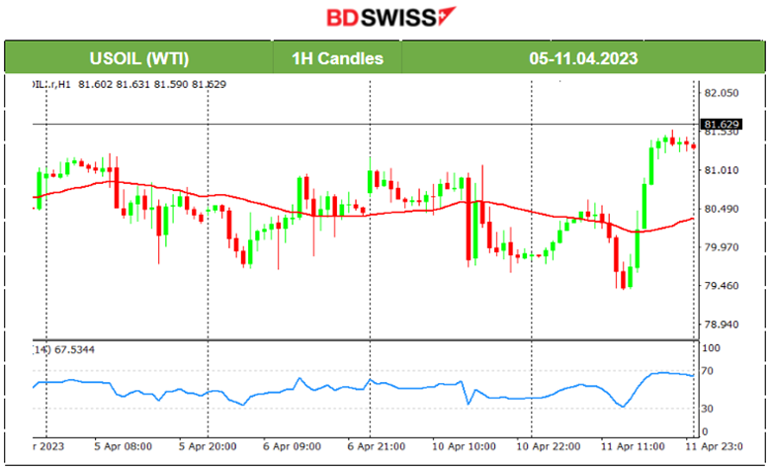Select the USOIL (WTI) header cell

[x=139, y=58]
